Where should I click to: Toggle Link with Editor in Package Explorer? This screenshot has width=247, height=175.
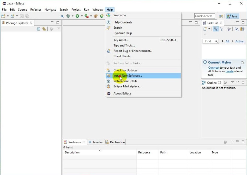44,29
